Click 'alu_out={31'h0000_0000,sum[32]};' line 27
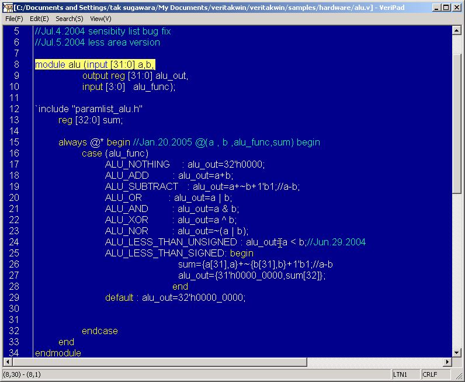 [x=252, y=275]
